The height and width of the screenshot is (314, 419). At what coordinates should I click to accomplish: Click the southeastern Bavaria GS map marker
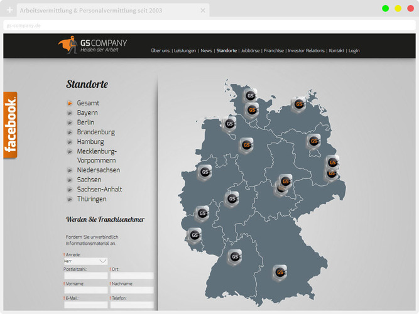(x=280, y=273)
